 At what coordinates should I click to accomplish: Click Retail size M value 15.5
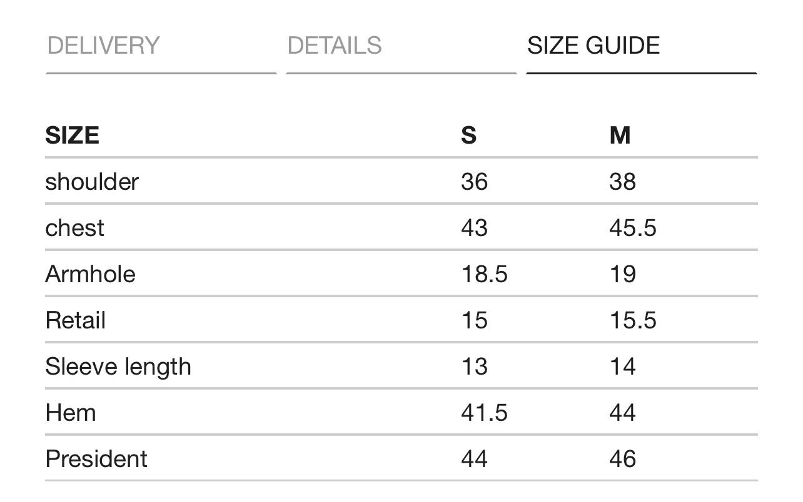[633, 320]
